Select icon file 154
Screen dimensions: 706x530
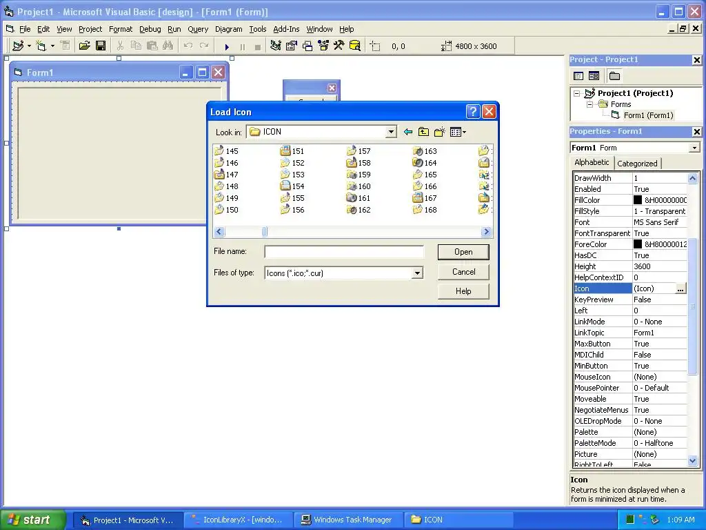(292, 186)
